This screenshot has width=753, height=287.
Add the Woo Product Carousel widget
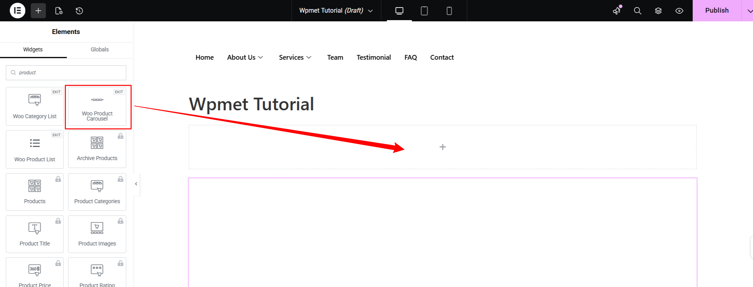(x=97, y=107)
